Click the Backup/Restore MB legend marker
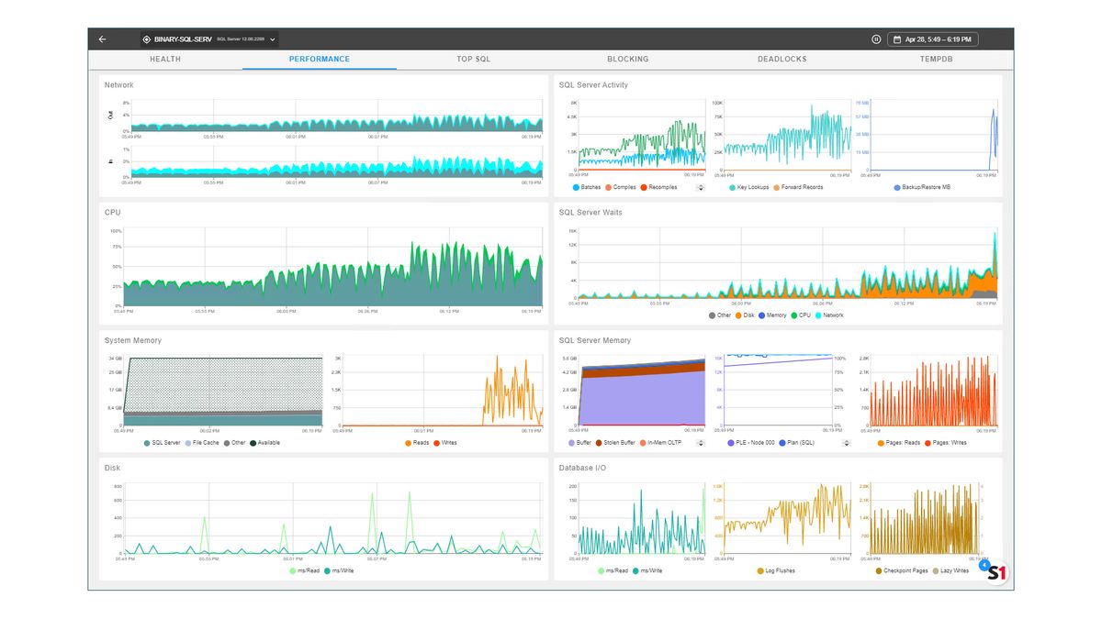Screen dimensions: 1102x619 coord(896,187)
